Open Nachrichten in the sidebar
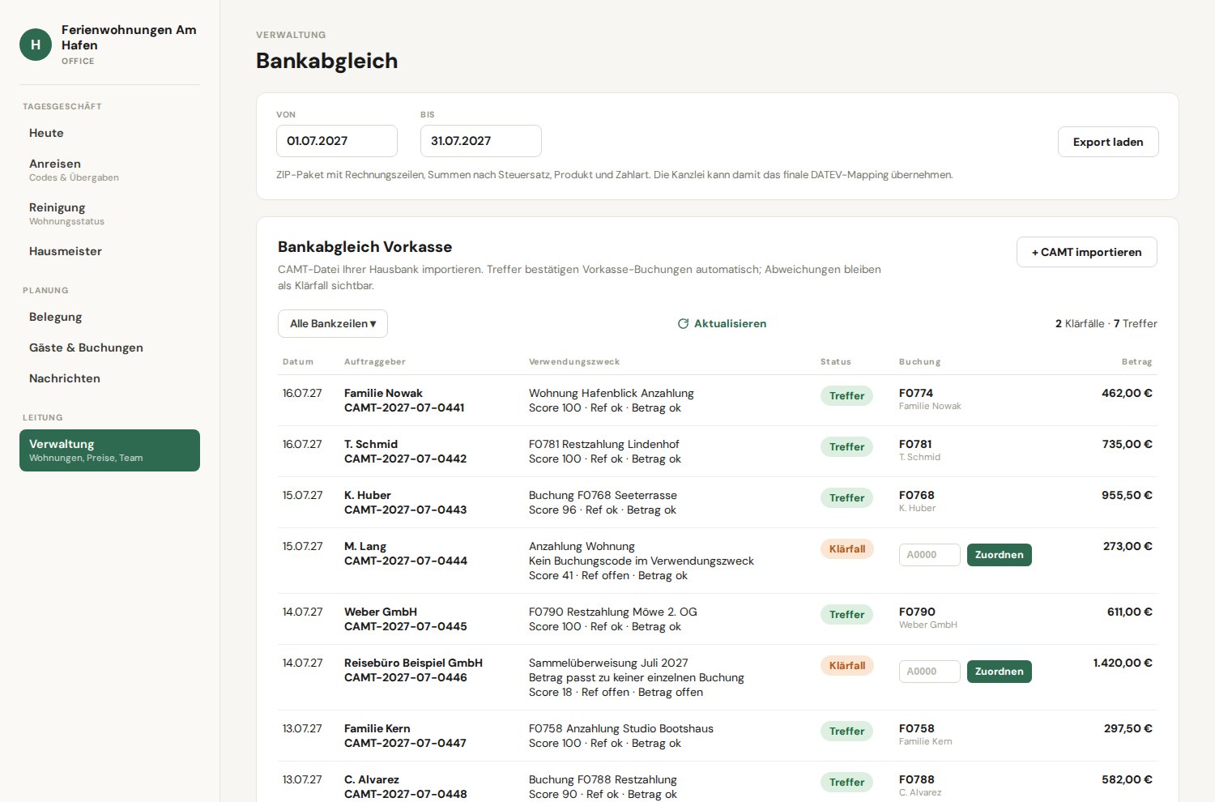Image resolution: width=1215 pixels, height=802 pixels. coord(109,378)
